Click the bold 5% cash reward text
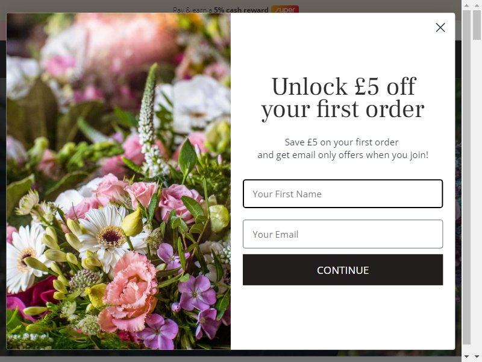This screenshot has height=362, width=482. (241, 10)
